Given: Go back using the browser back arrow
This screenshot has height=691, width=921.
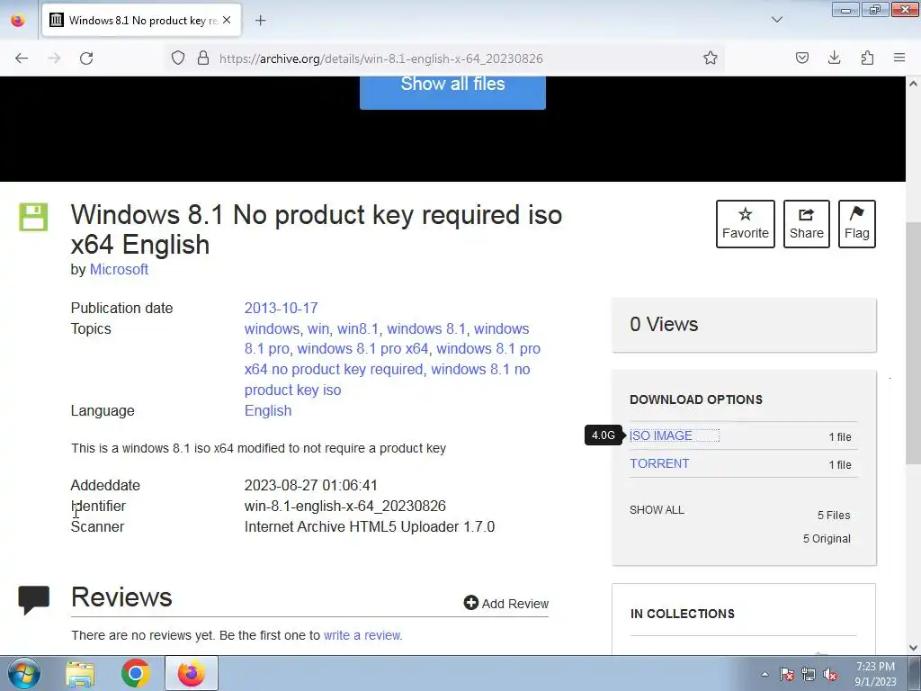Looking at the screenshot, I should pos(22,58).
